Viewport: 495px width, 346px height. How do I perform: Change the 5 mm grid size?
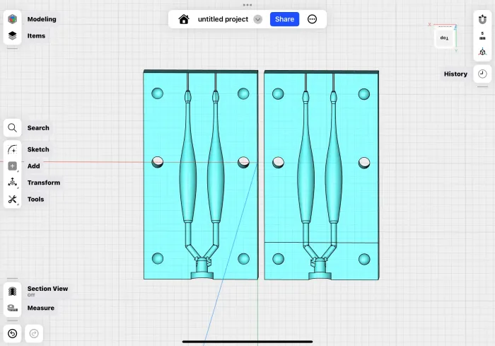coord(482,35)
